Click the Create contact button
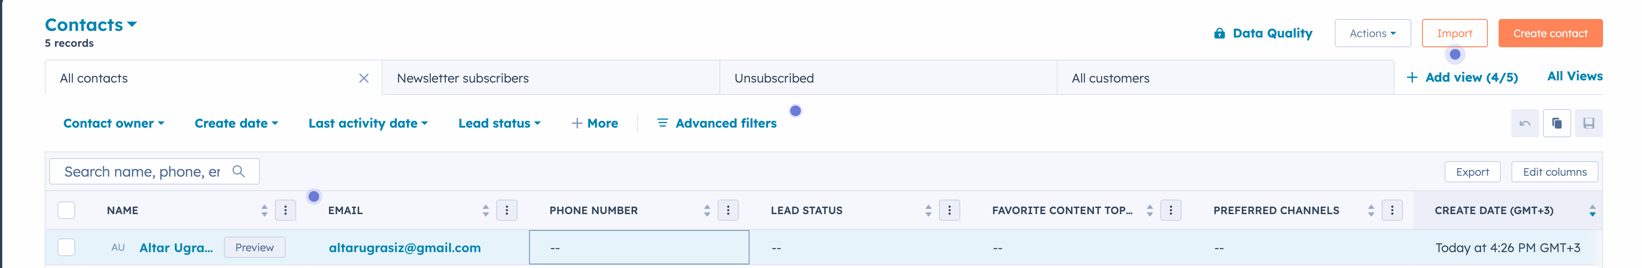 (1550, 33)
